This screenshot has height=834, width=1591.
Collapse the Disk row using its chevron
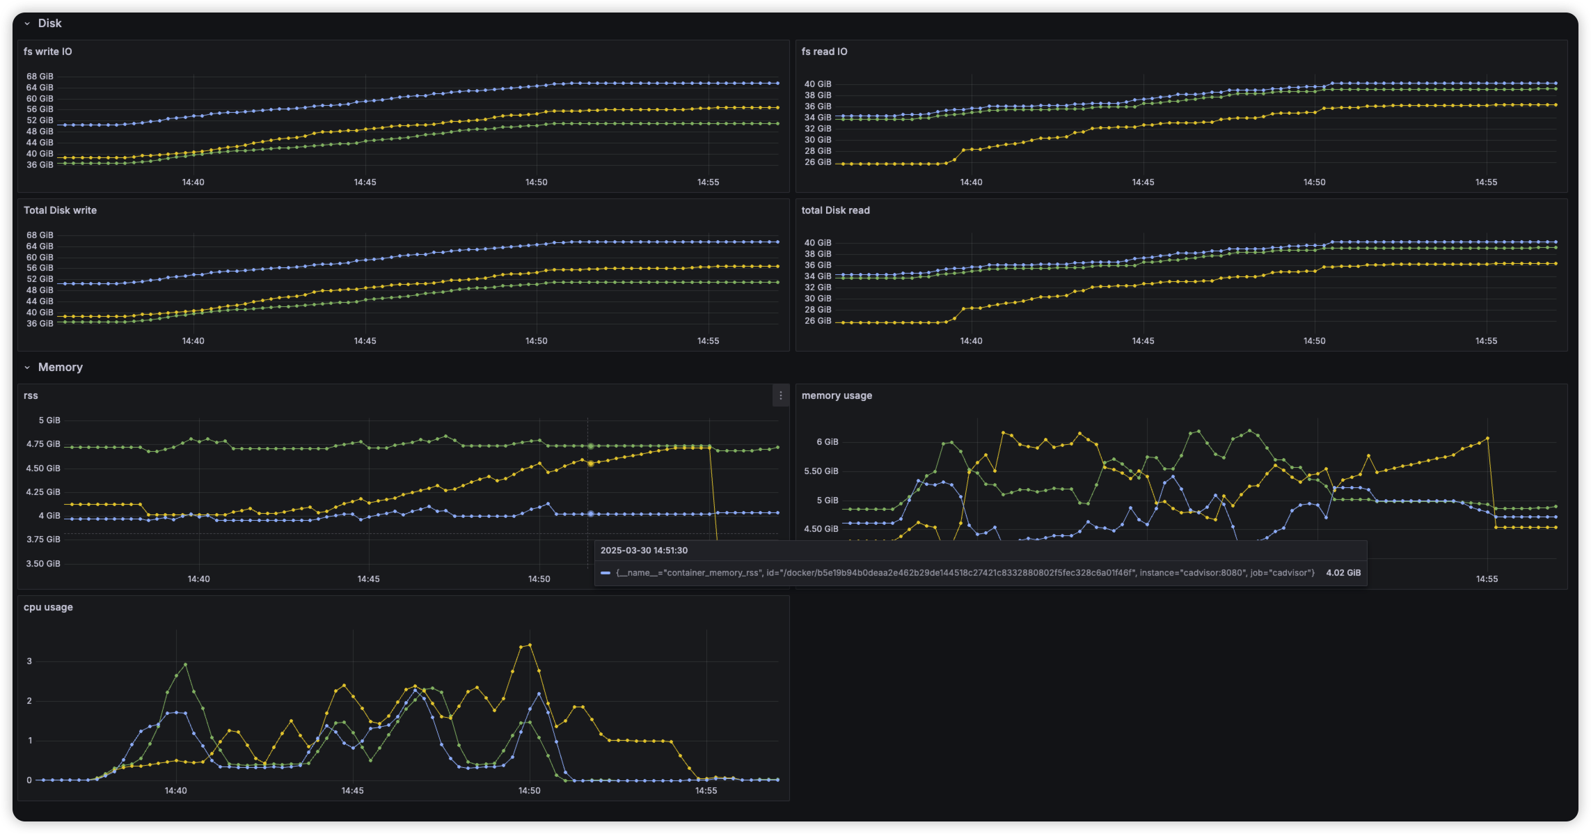pyautogui.click(x=27, y=24)
